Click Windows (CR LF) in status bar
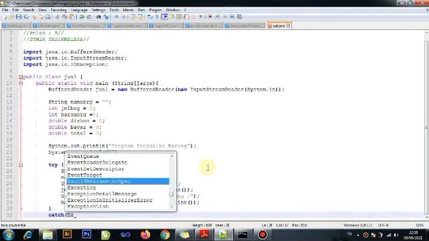The image size is (429, 241). [x=357, y=225]
